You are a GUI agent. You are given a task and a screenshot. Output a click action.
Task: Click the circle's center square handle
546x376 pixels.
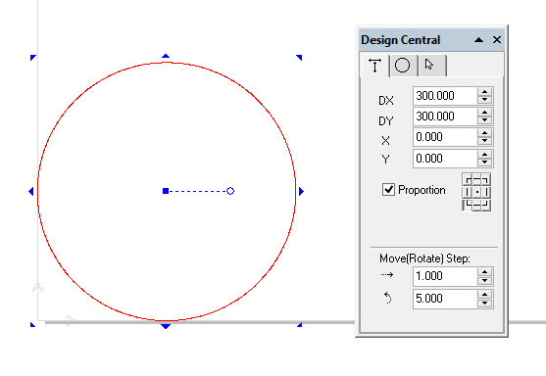tap(166, 191)
